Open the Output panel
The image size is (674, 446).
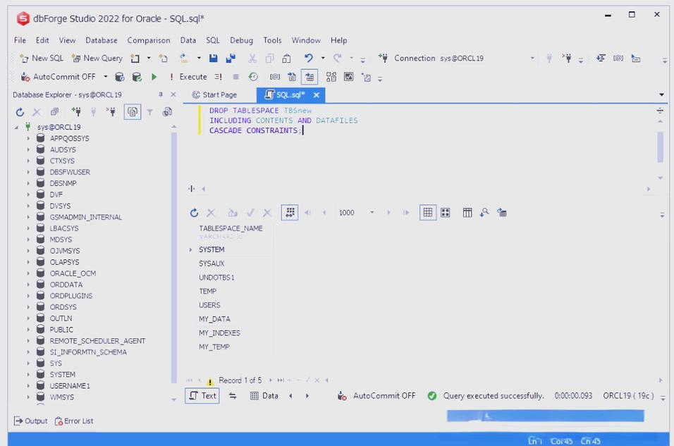pos(30,421)
